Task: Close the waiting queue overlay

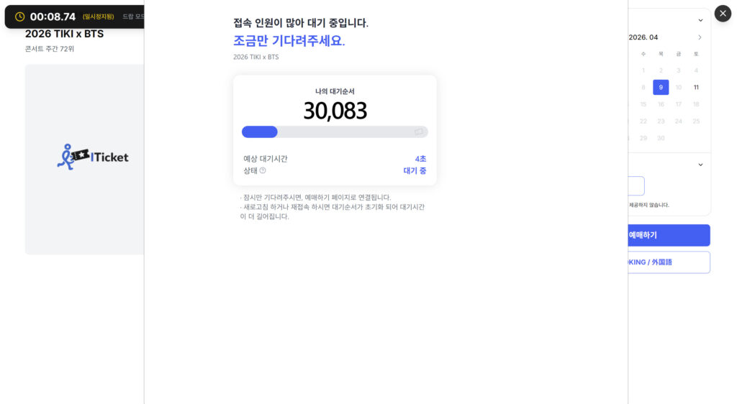Action: [x=723, y=13]
